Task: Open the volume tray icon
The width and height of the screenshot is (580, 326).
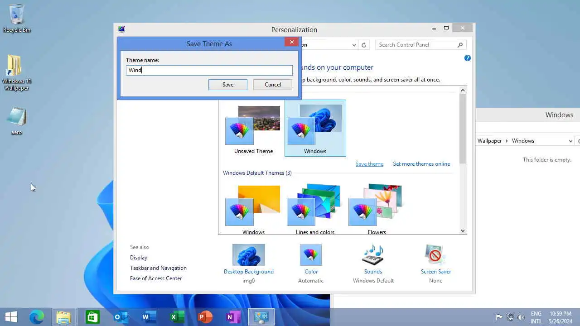Action: [x=521, y=317]
